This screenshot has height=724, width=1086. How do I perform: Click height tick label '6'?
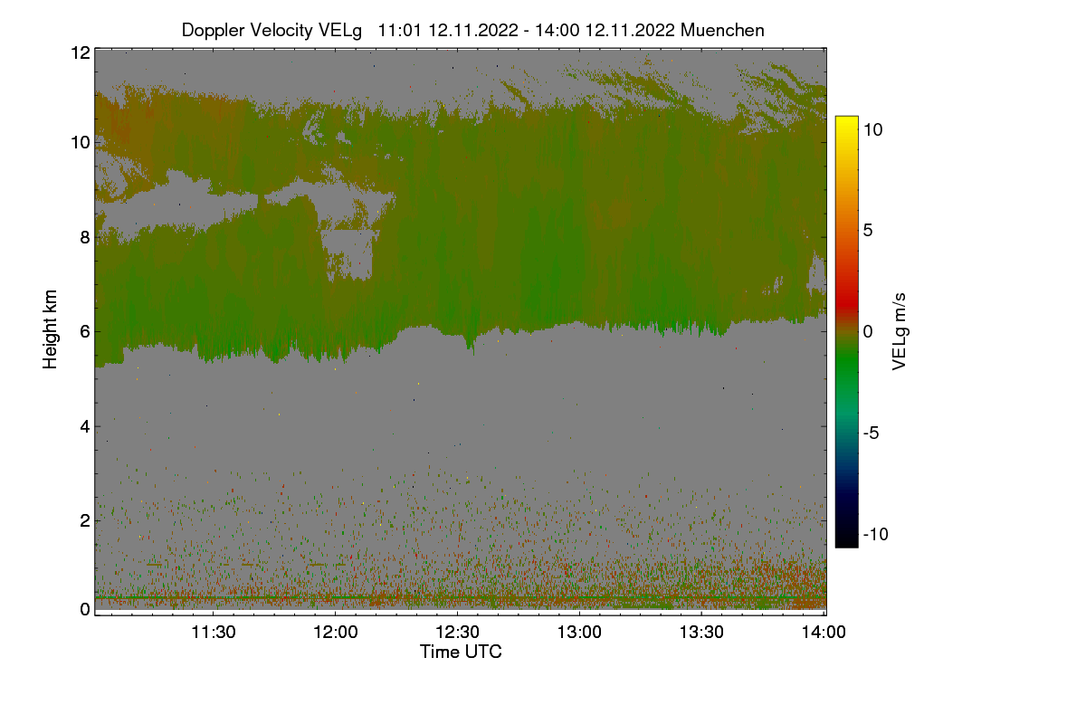tap(84, 331)
